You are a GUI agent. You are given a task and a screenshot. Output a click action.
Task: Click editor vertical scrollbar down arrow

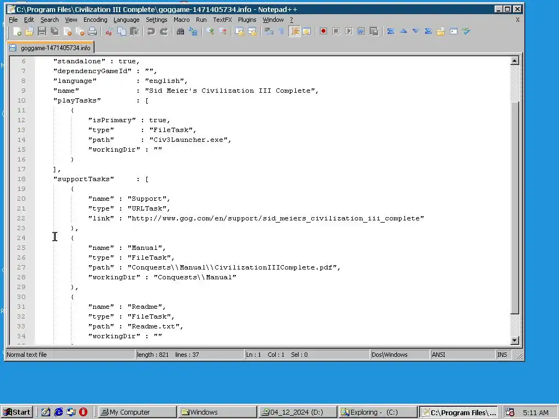point(514,340)
